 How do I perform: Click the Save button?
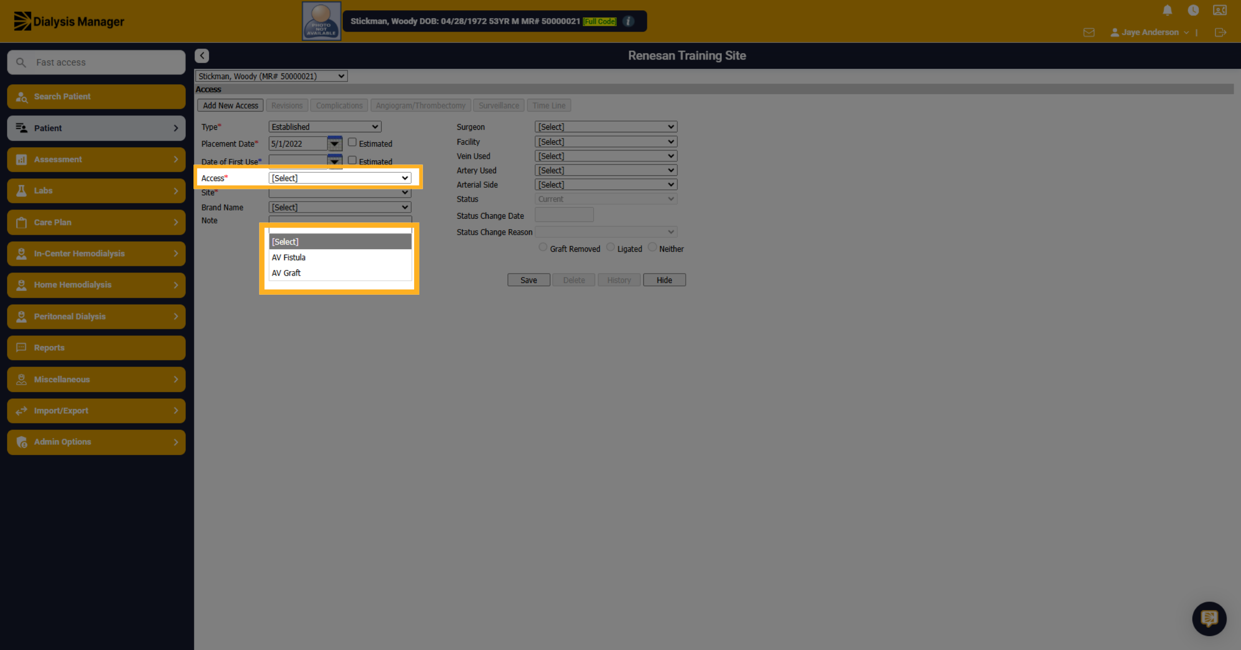(528, 280)
